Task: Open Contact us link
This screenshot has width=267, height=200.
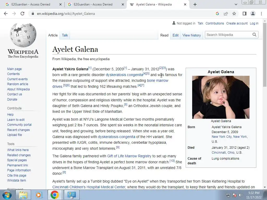Action: coord(15,94)
